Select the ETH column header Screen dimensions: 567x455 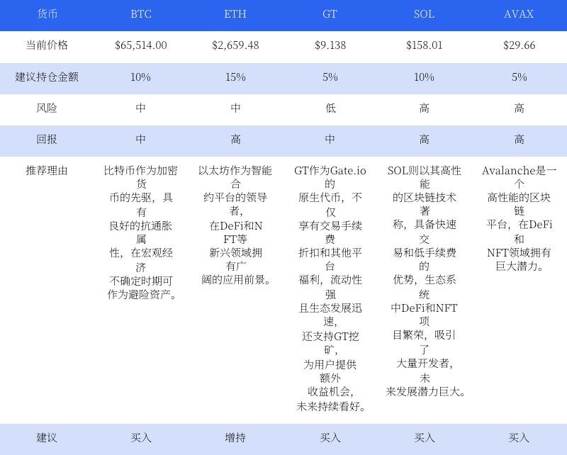tap(235, 14)
